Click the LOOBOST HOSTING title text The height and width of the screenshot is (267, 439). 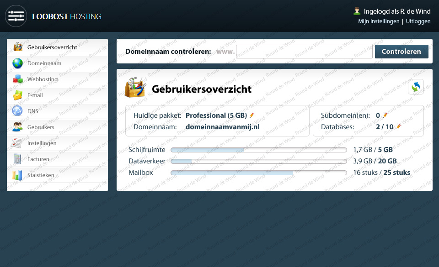coord(67,16)
